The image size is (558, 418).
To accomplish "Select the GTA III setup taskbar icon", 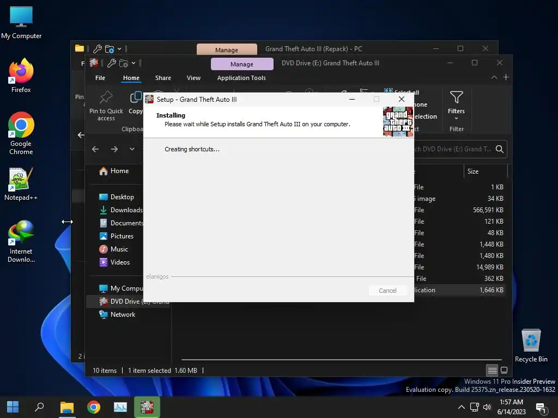I will pos(147,407).
